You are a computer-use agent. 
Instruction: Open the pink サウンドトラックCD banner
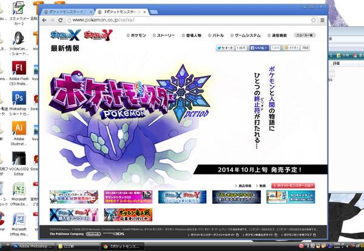coord(128,197)
